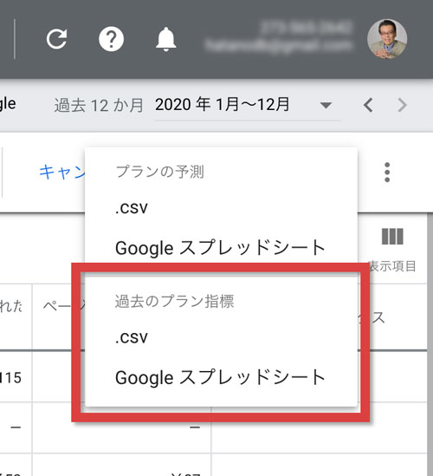Expand the date range dropdown arrow
The image size is (433, 476).
click(x=326, y=105)
